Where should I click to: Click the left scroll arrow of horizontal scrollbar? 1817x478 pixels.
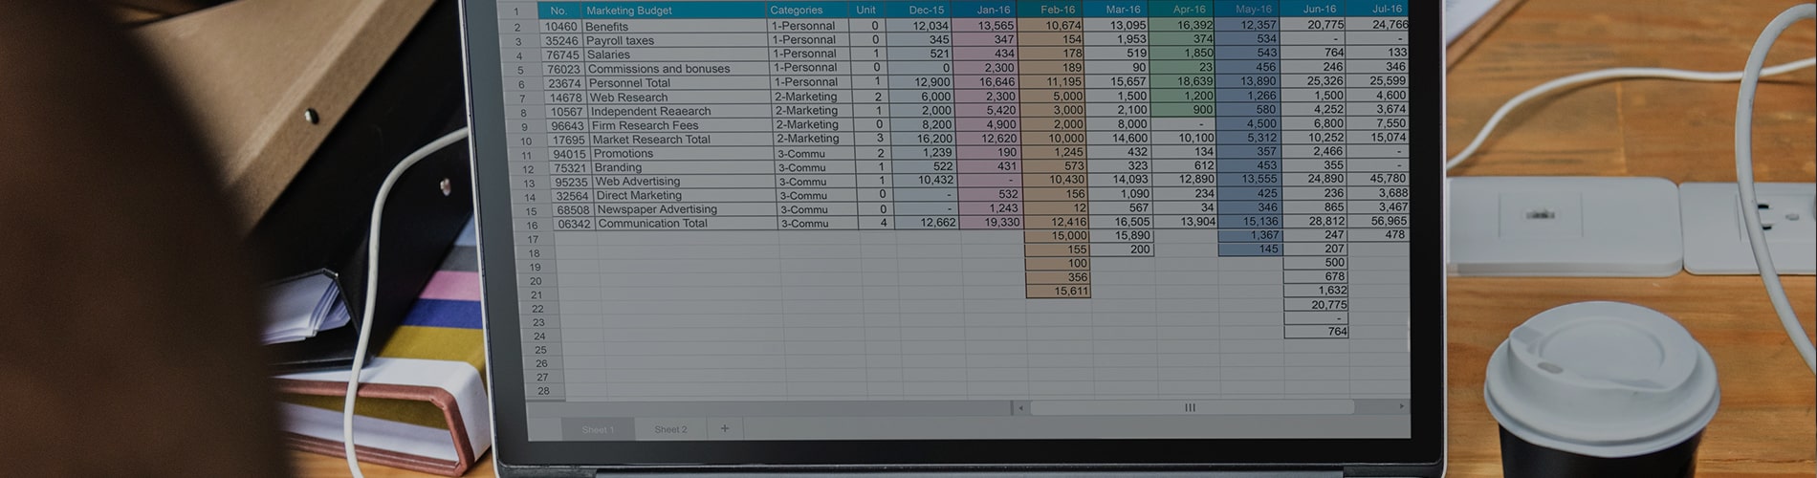[1020, 407]
